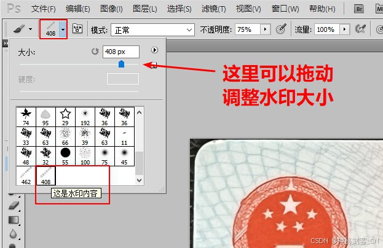This screenshot has height=248, width=383.
Task: Open the 帮助(H) menu
Action: pos(322,9)
